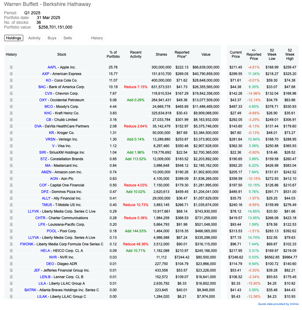Click the '$9964.77' 52 week high cell
The image size is (302, 310).
[x=290, y=257]
